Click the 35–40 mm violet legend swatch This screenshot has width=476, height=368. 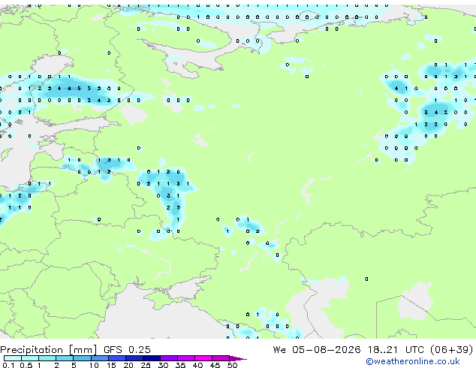coord(186,358)
